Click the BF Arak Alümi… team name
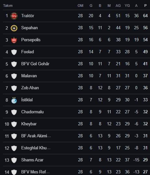 [36, 136]
